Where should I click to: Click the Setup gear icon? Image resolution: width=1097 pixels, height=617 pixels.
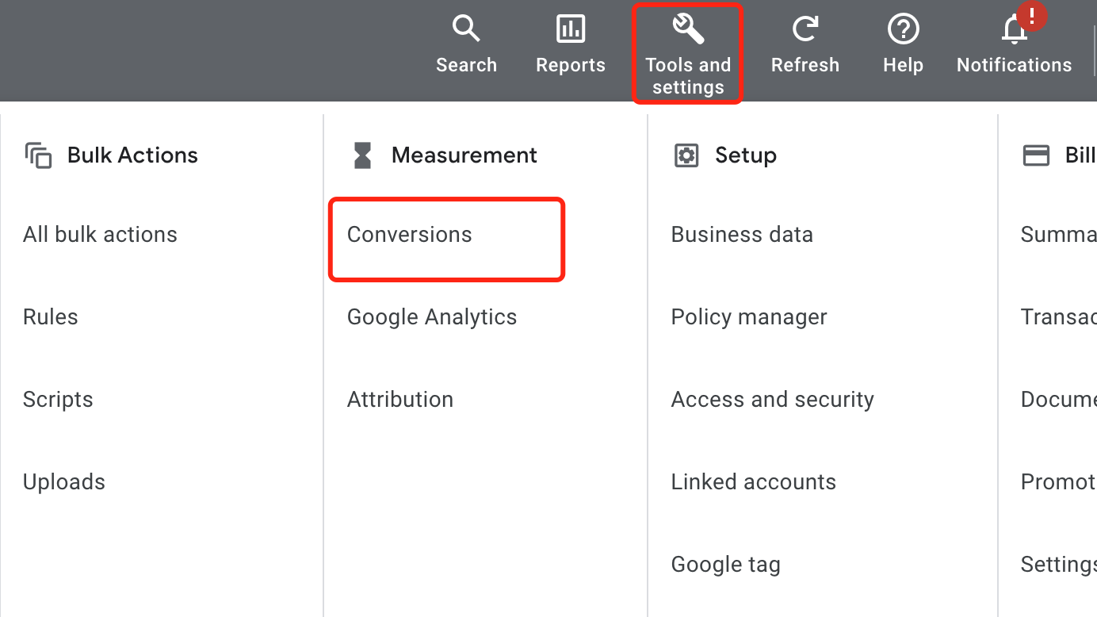(x=686, y=155)
